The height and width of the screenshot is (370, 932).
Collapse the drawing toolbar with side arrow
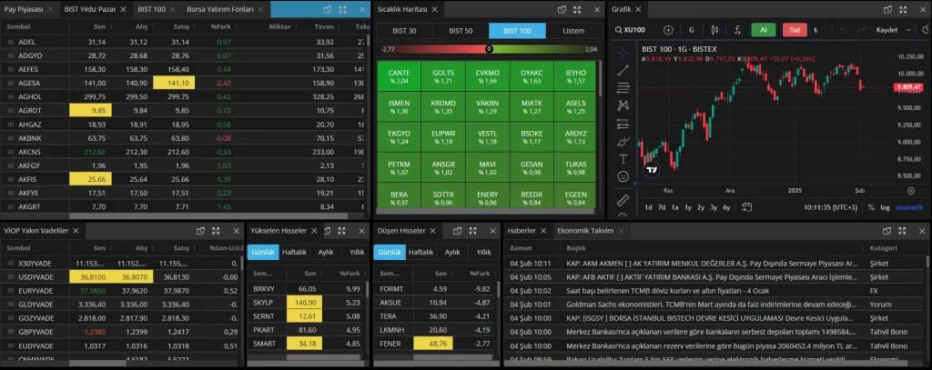coord(635,185)
